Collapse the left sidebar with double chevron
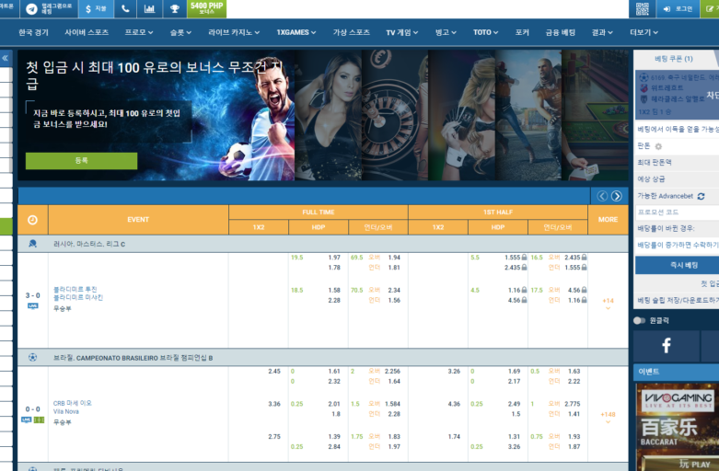This screenshot has width=719, height=471. (x=6, y=58)
